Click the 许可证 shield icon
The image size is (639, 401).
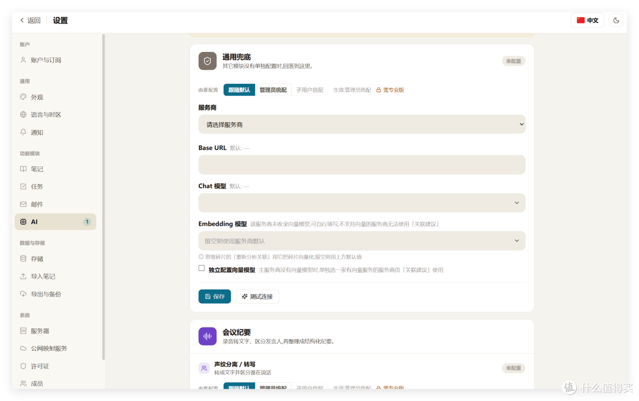(x=23, y=366)
